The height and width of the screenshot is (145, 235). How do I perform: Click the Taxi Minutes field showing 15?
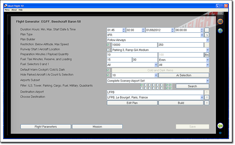(119, 60)
